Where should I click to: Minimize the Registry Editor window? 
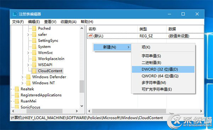coord(169,14)
